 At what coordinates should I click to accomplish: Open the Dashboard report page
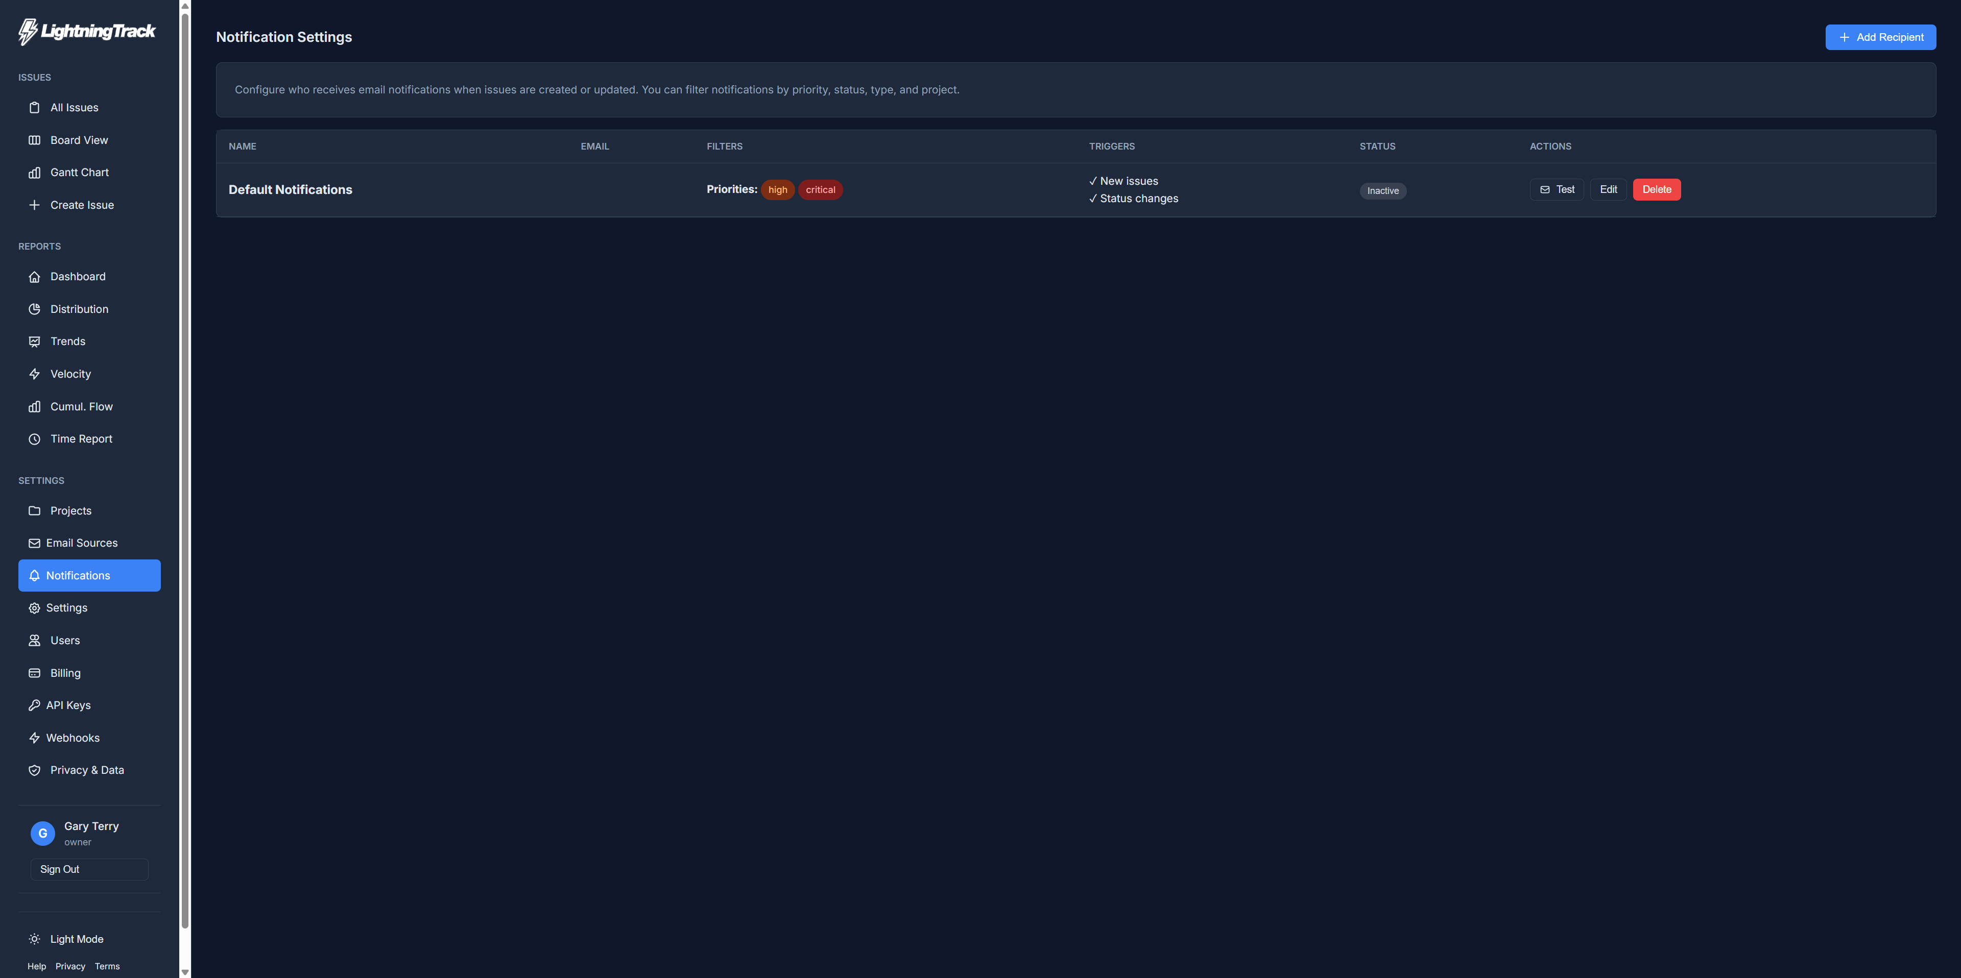coord(78,276)
